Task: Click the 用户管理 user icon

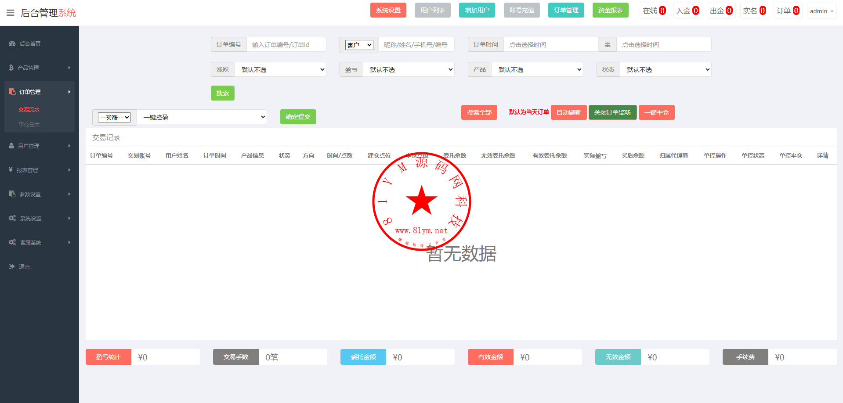Action: pos(11,146)
